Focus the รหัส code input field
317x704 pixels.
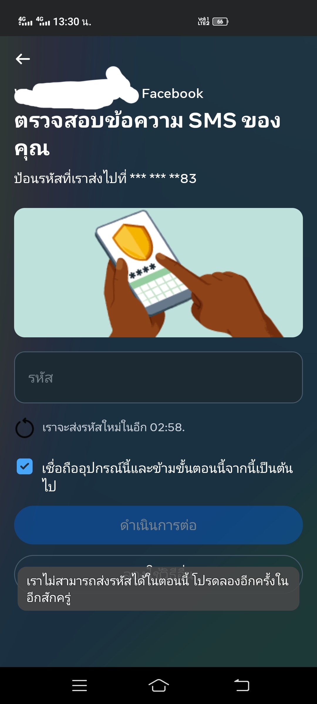pyautogui.click(x=158, y=377)
